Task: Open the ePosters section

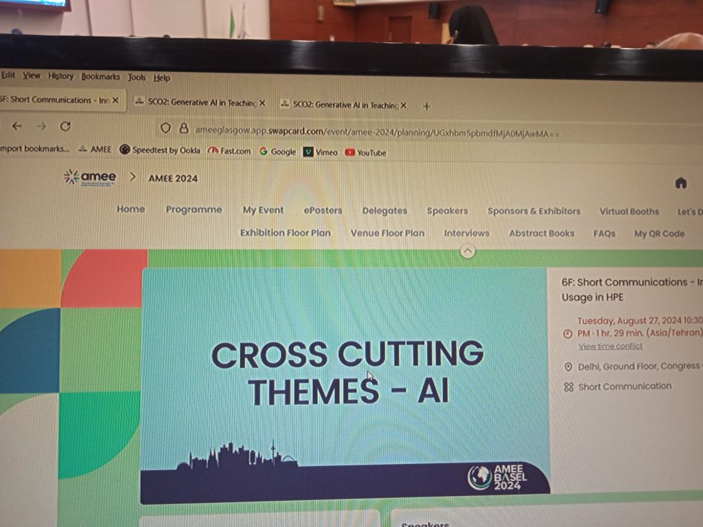Action: 323,211
